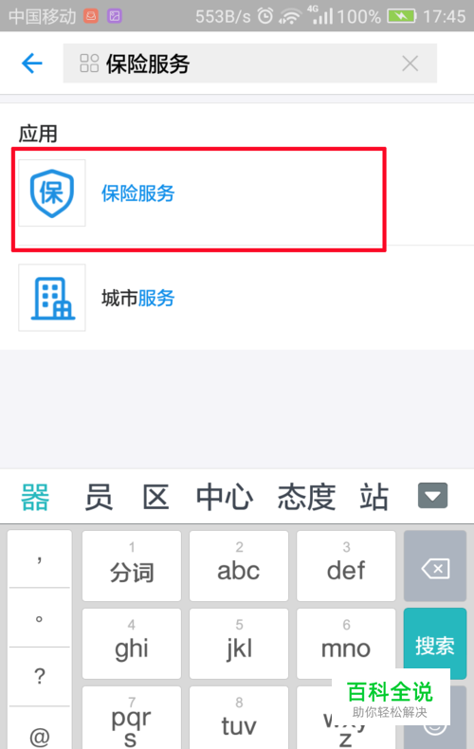
Task: Choose candidate word 器
Action: tap(35, 497)
